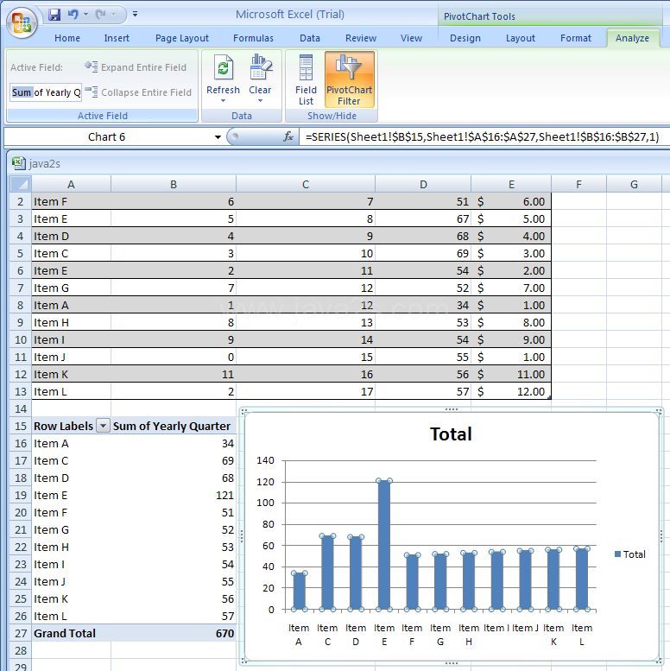Open the Data ribbon tab
Screen dimensions: 670x671
[310, 38]
